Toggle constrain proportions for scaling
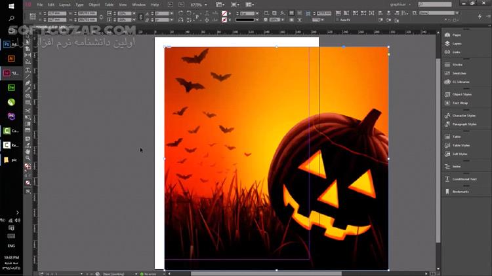 (140, 16)
